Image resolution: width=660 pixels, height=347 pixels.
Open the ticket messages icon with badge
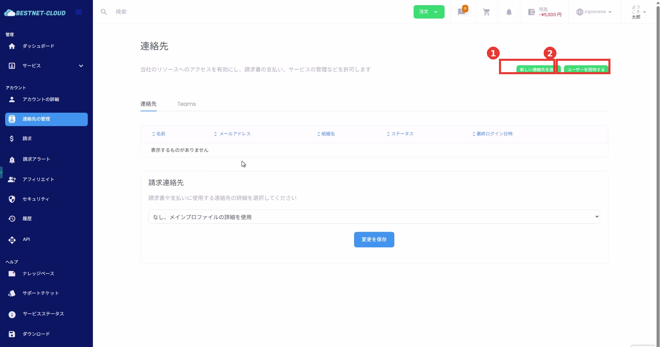click(x=462, y=12)
